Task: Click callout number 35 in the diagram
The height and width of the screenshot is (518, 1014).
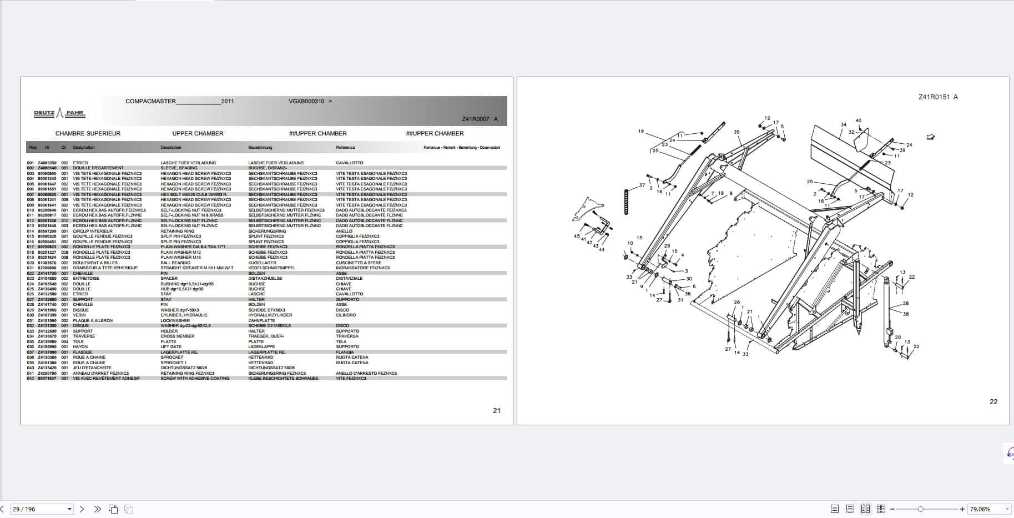Action: pos(736,132)
